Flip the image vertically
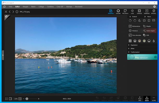This screenshot has width=159, height=103. (154, 21)
